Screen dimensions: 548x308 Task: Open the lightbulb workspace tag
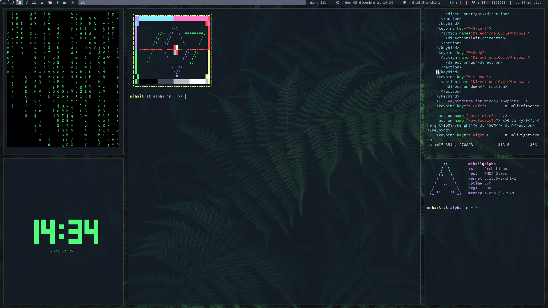(x=27, y=3)
